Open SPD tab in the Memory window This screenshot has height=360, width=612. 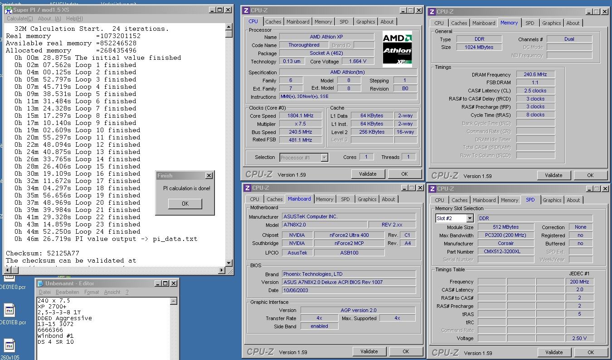(530, 23)
